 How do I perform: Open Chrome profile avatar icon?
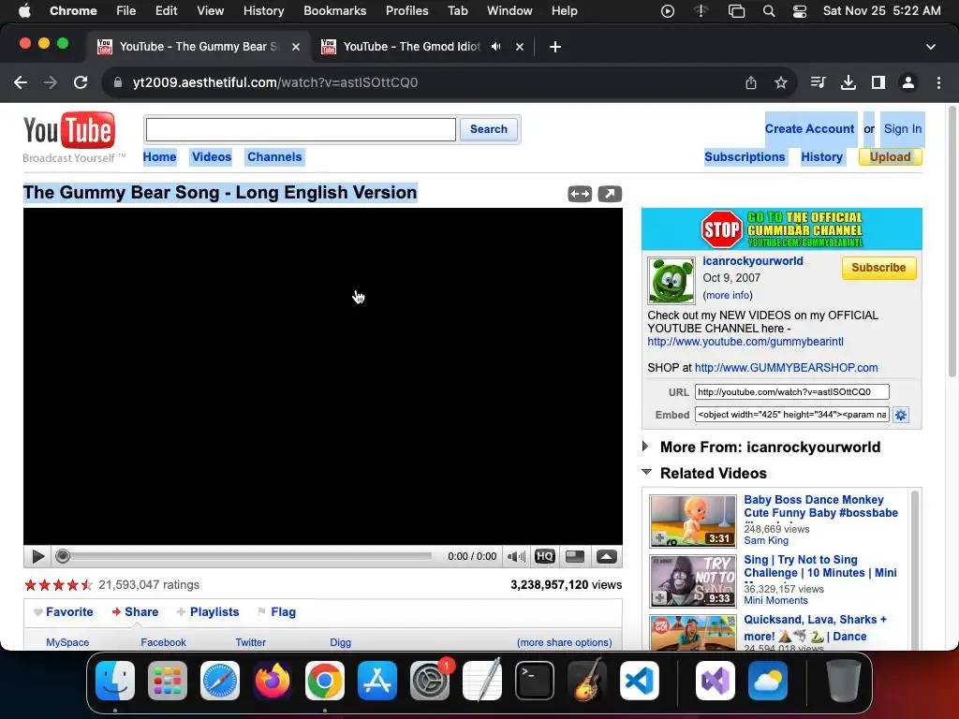point(908,82)
